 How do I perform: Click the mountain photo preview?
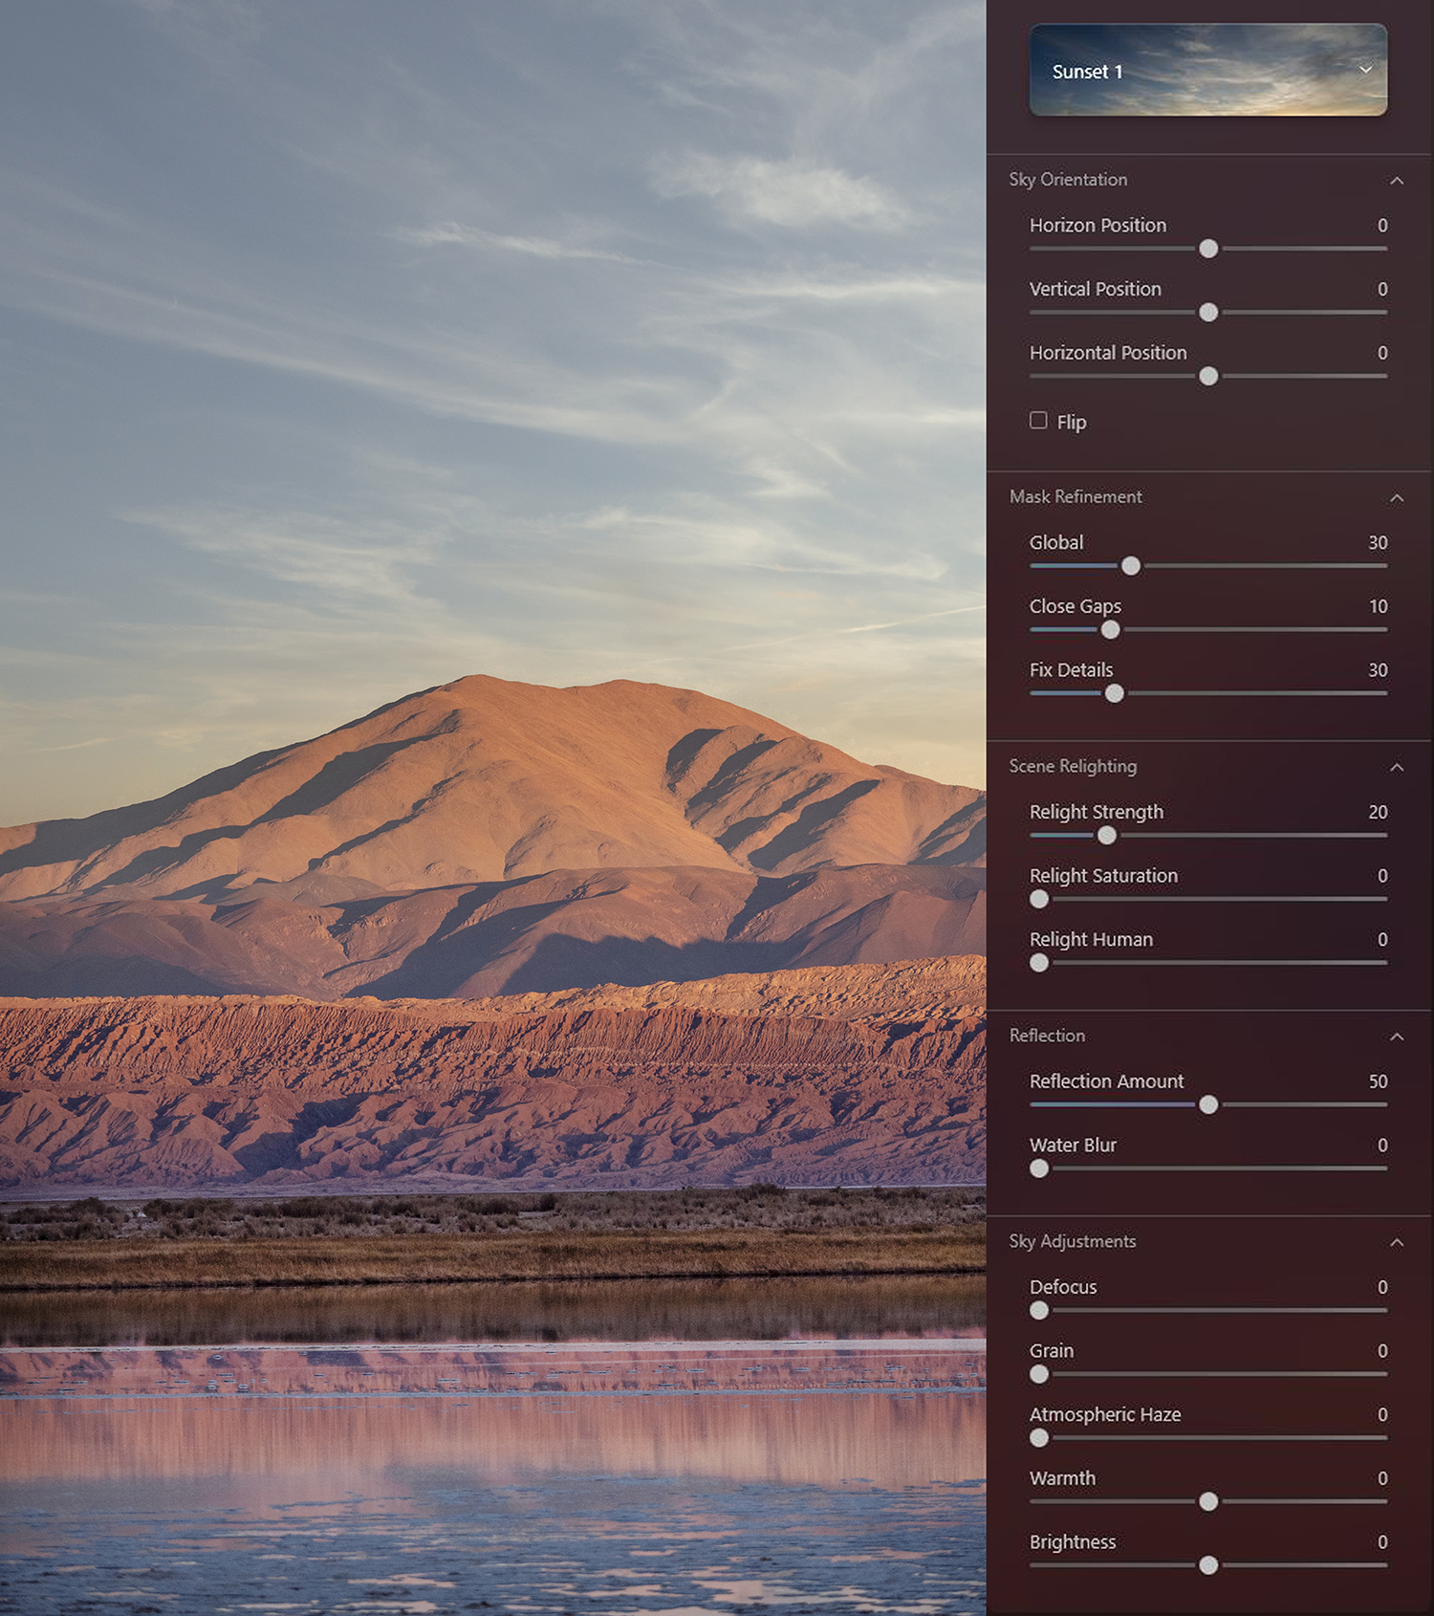(x=493, y=808)
